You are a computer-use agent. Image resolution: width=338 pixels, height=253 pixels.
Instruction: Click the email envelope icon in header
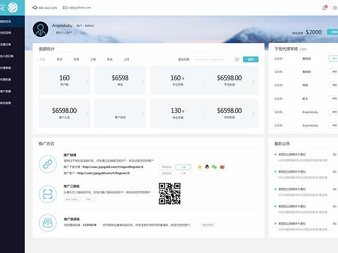(x=64, y=8)
